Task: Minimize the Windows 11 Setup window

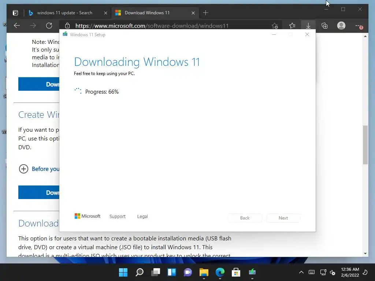Action: 274,35
